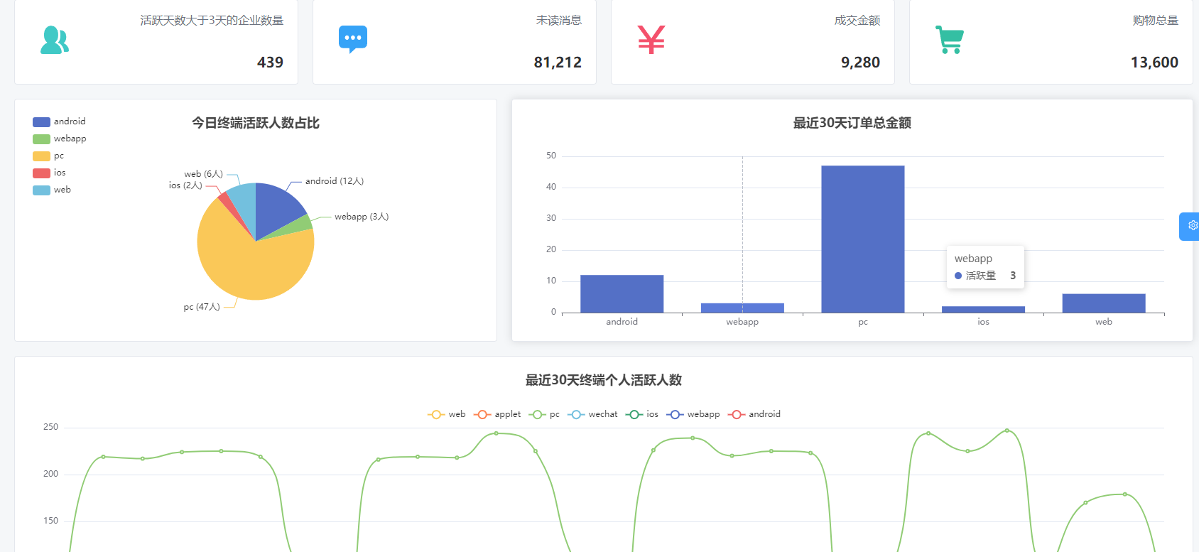
Task: Click the ios bar in order chart
Action: point(983,309)
